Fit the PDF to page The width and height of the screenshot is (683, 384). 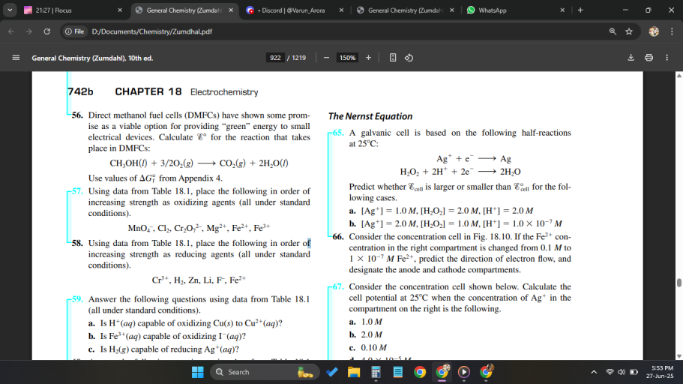point(392,58)
